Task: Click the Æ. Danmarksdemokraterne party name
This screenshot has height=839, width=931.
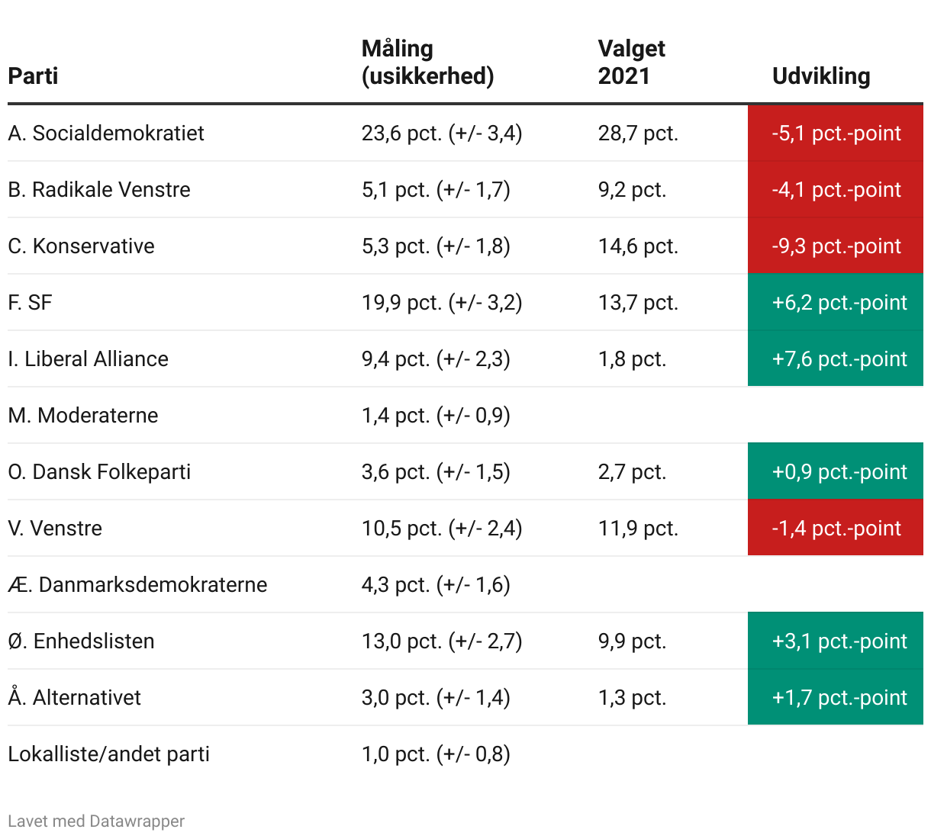Action: 137,585
